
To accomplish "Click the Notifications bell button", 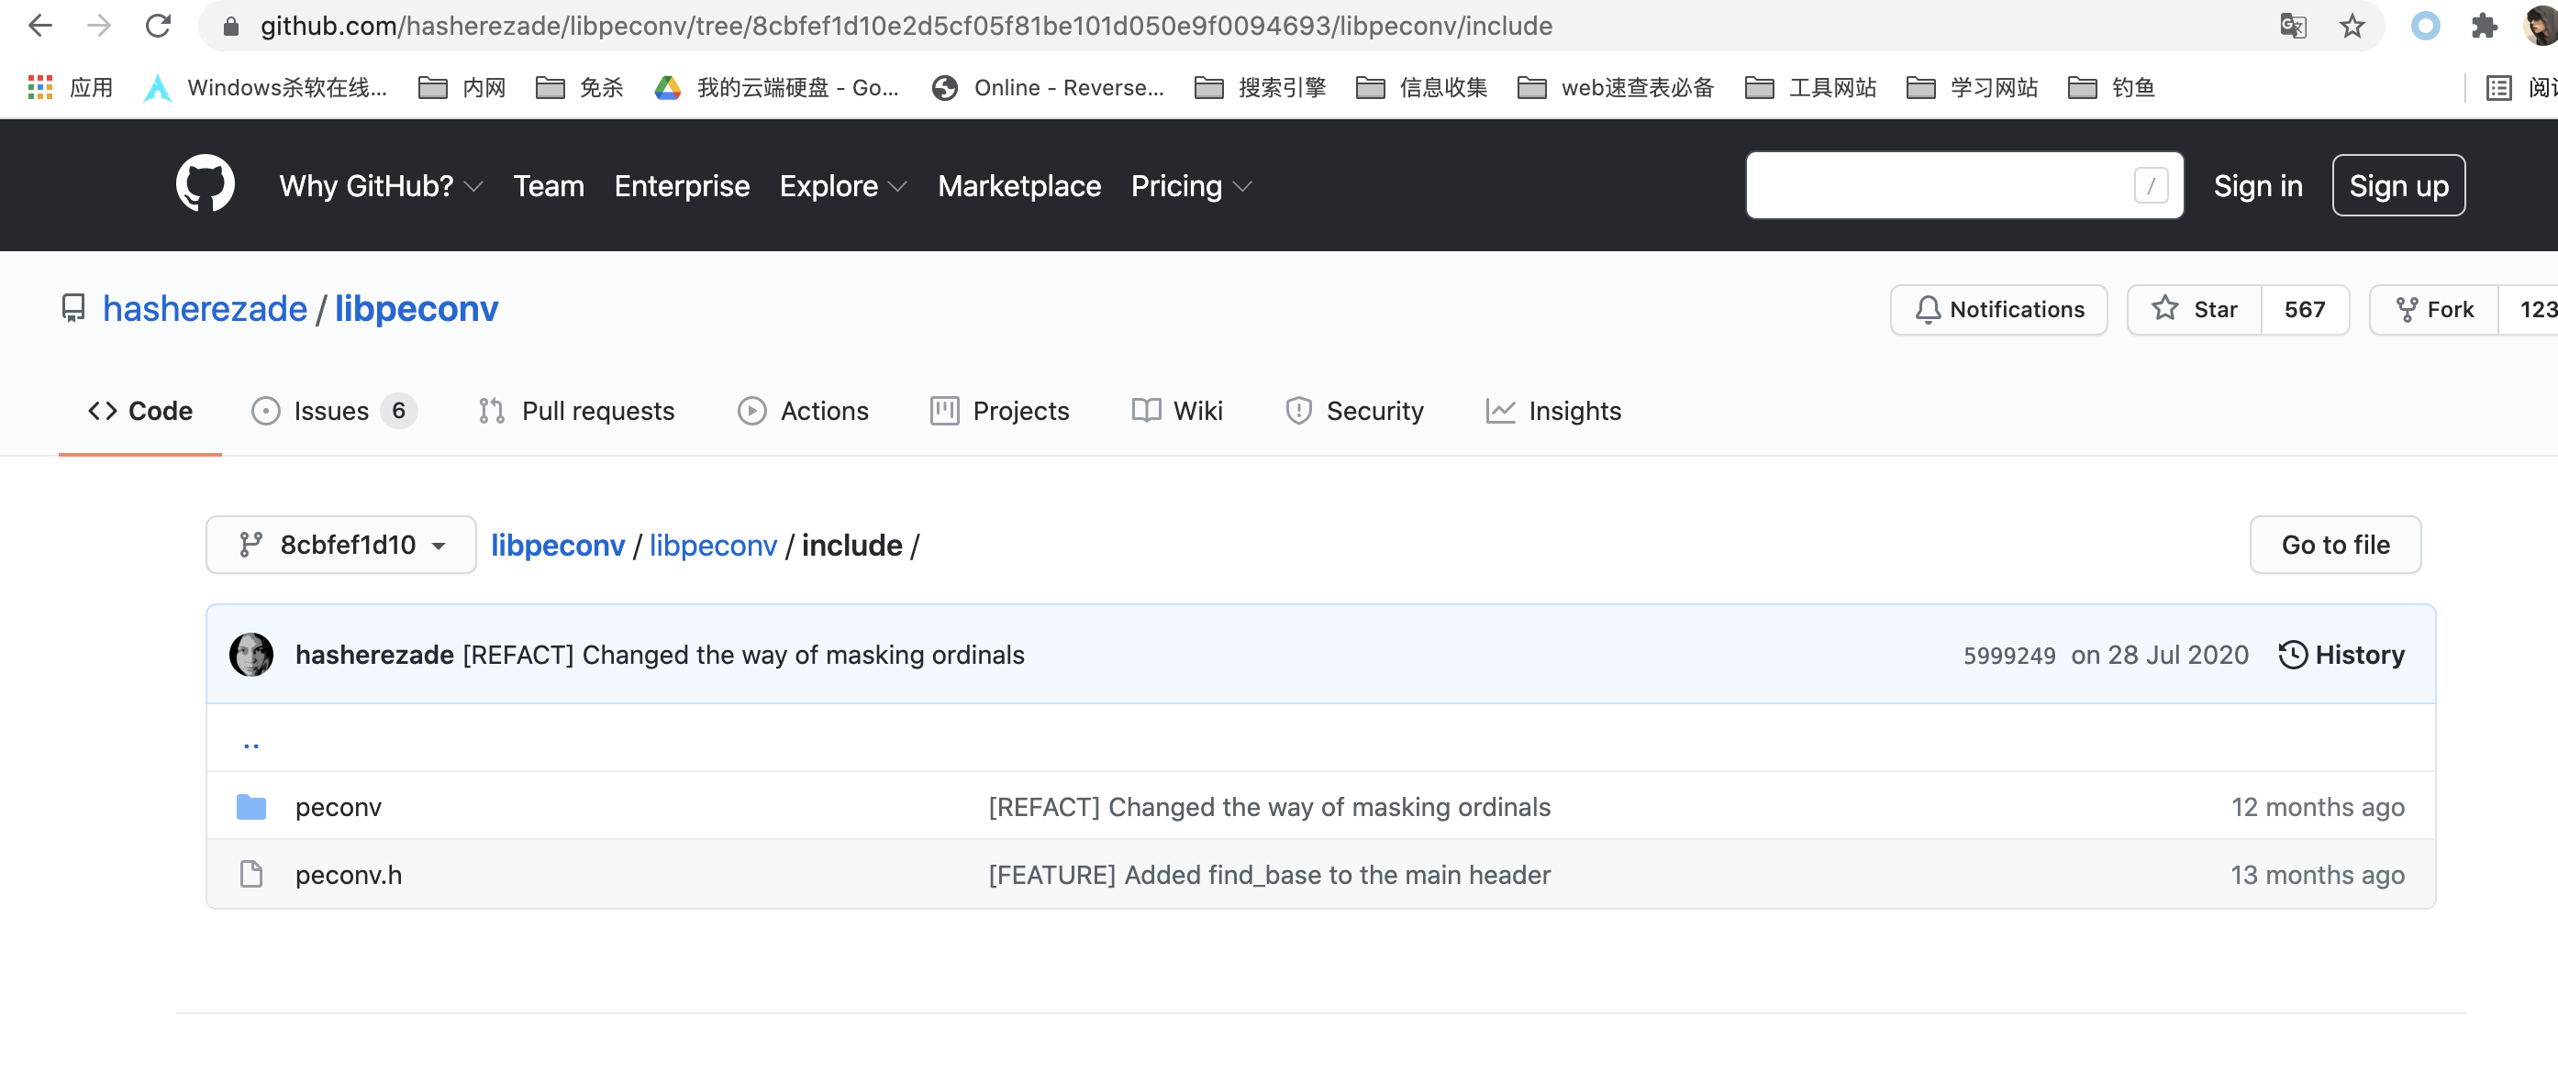I will point(1999,310).
